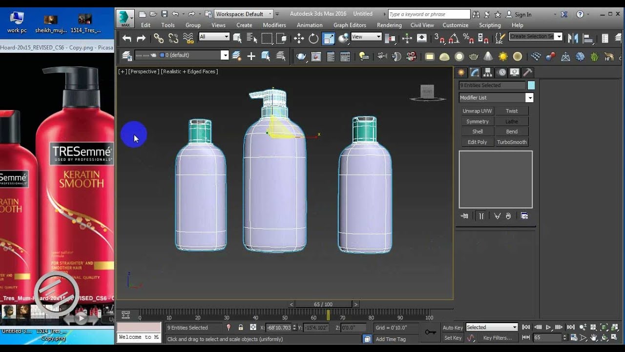Create a Cone primitive from the toolbar
Image resolution: width=625 pixels, height=352 pixels.
488,57
